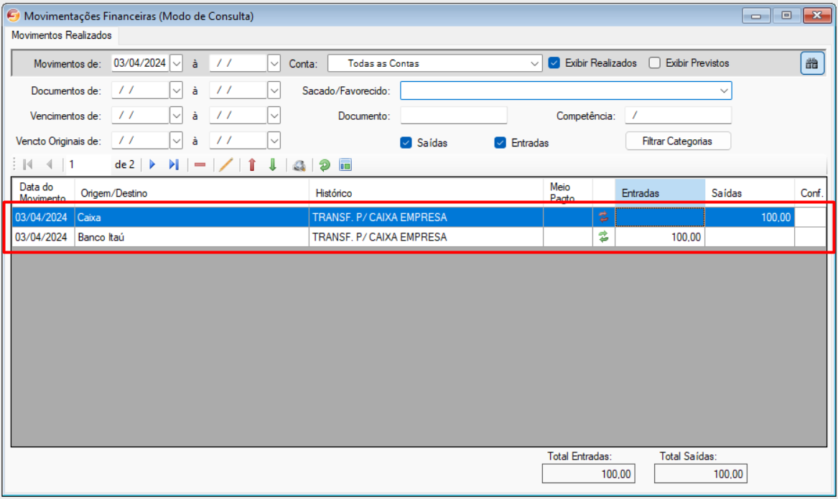Image resolution: width=838 pixels, height=499 pixels.
Task: Select the Caixa cell in the grid
Action: (191, 217)
